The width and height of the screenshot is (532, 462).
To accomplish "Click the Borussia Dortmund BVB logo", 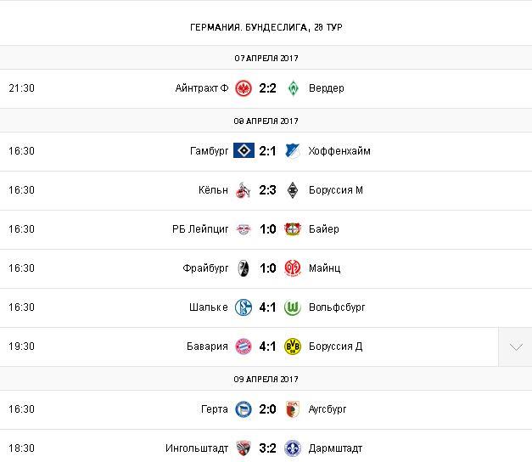I will [x=293, y=346].
